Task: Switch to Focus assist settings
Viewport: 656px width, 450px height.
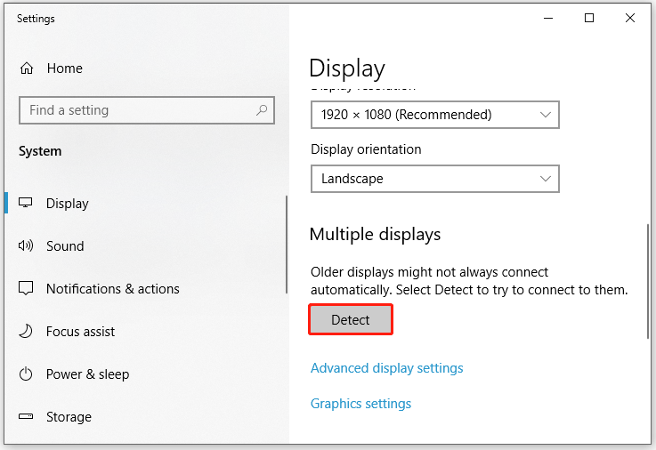Action: coord(146,331)
